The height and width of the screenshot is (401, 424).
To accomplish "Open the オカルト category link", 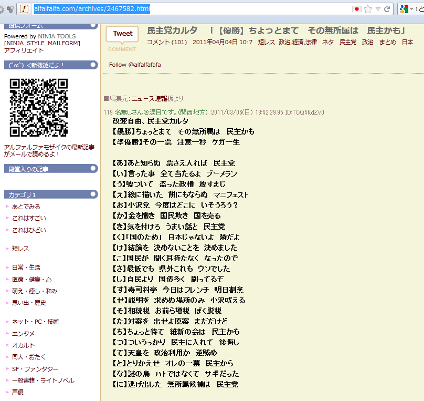I will (23, 345).
